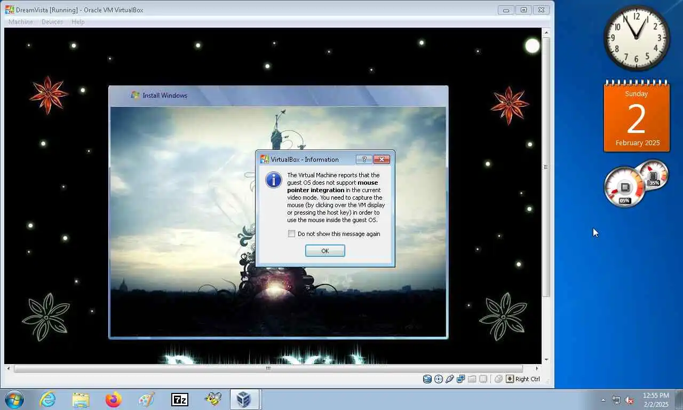
Task: Click the host key arrow indicator icon
Action: click(x=510, y=379)
